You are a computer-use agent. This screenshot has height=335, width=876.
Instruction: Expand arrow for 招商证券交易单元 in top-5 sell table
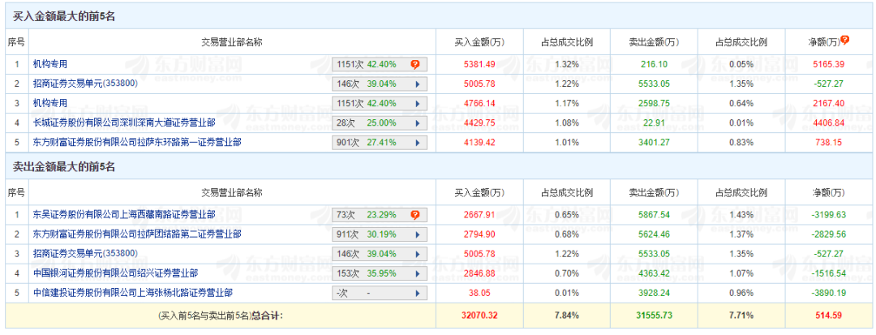point(417,254)
